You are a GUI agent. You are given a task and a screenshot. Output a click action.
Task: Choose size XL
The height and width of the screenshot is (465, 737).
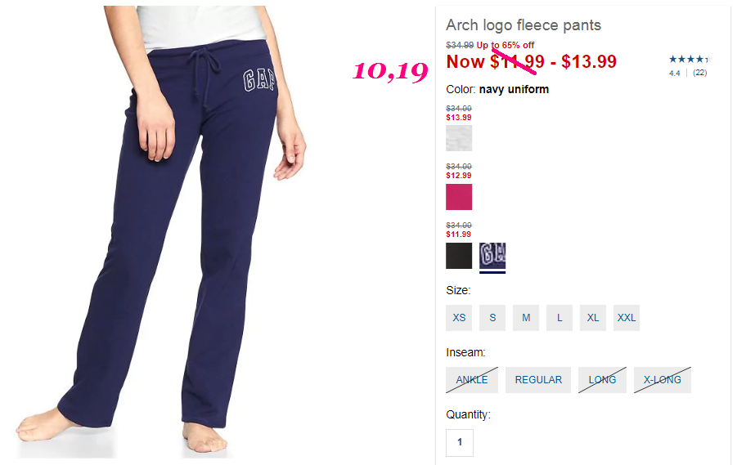pyautogui.click(x=593, y=318)
